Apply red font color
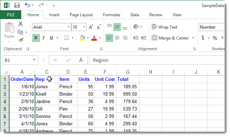This screenshot has height=137, width=230. click(x=94, y=38)
